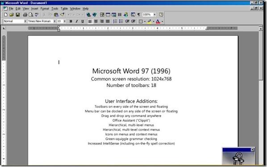Open the Format menu
Viewport: 267px width, 167px height.
tap(45, 8)
